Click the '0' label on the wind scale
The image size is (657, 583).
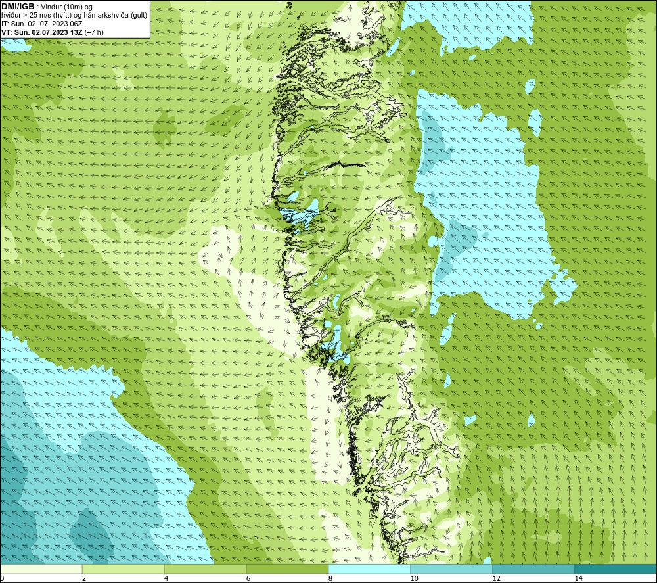click(x=2, y=578)
